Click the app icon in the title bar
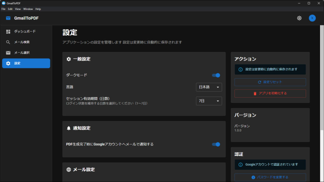This screenshot has width=324, height=182. [x=3, y=3]
